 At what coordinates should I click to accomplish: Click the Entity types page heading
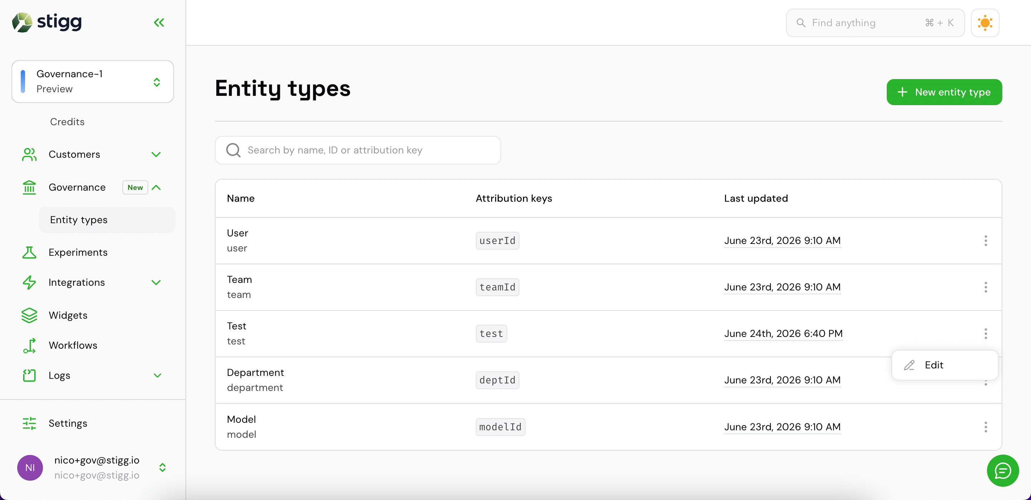pos(282,88)
